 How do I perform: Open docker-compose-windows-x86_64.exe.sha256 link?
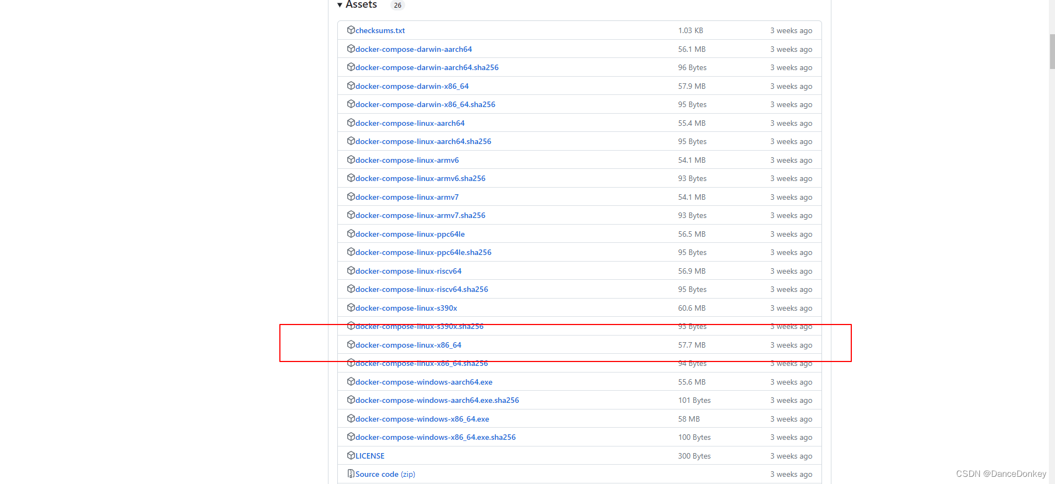(435, 437)
